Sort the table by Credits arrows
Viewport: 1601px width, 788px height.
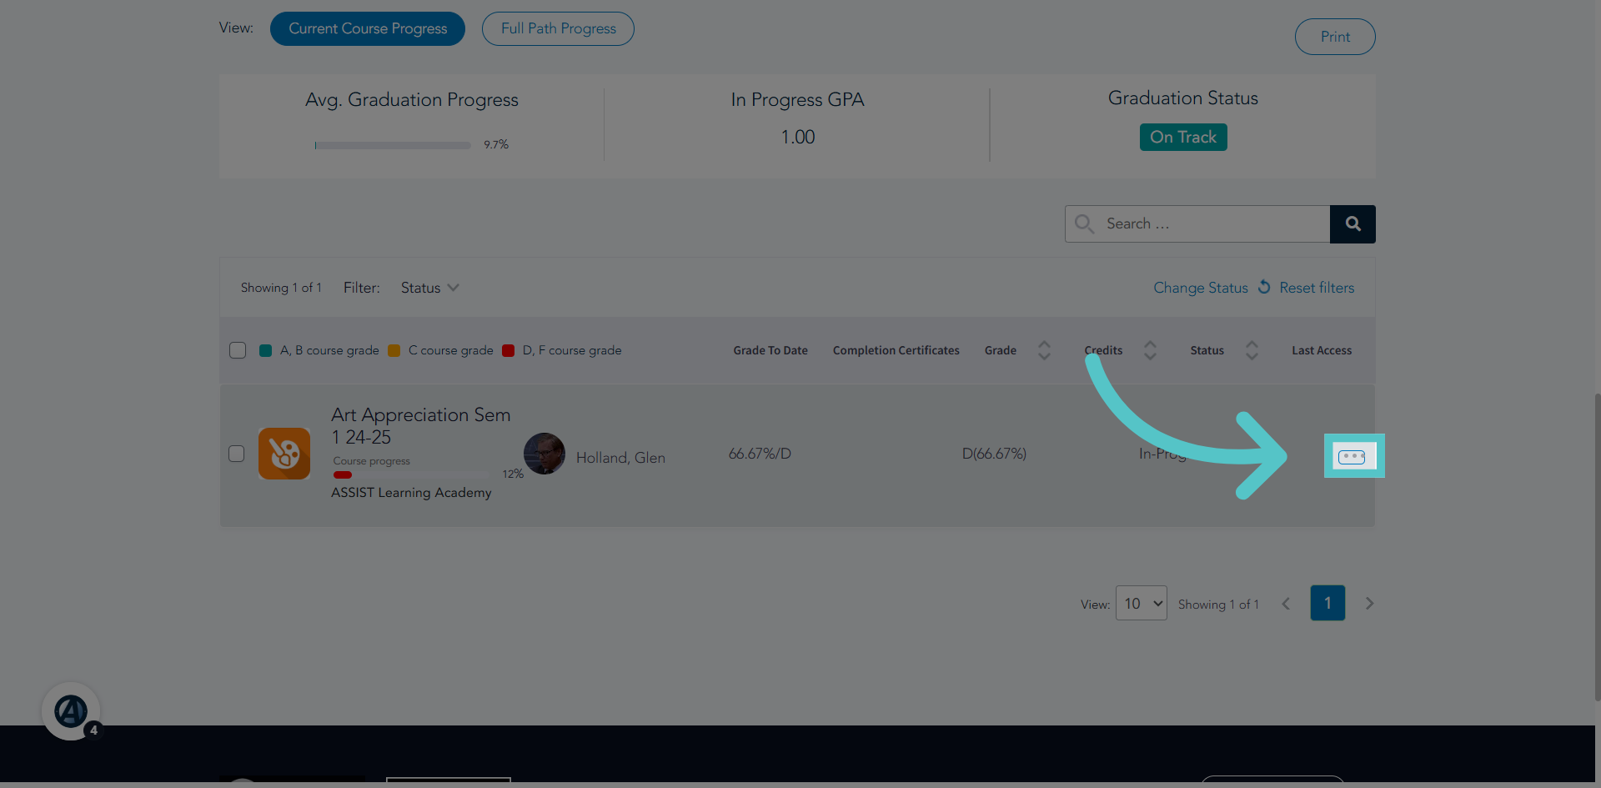tap(1150, 350)
